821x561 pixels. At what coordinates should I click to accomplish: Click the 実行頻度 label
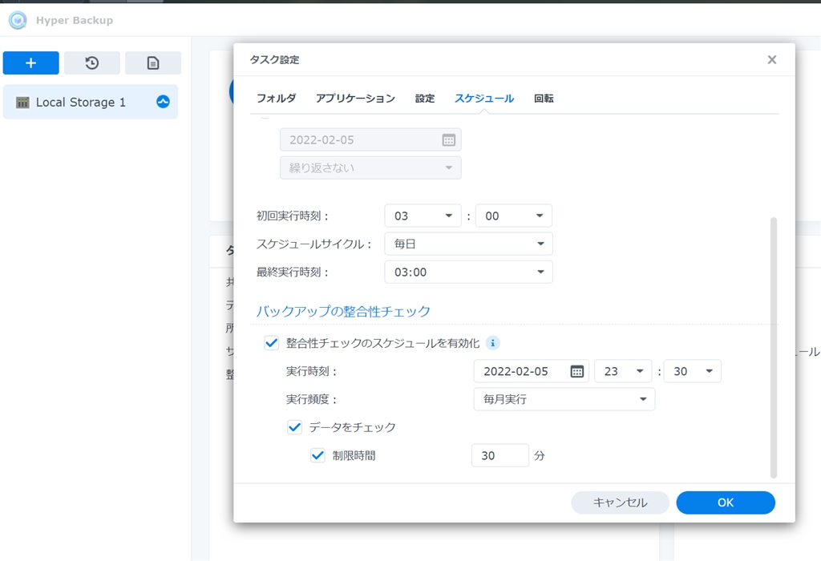[x=311, y=399]
